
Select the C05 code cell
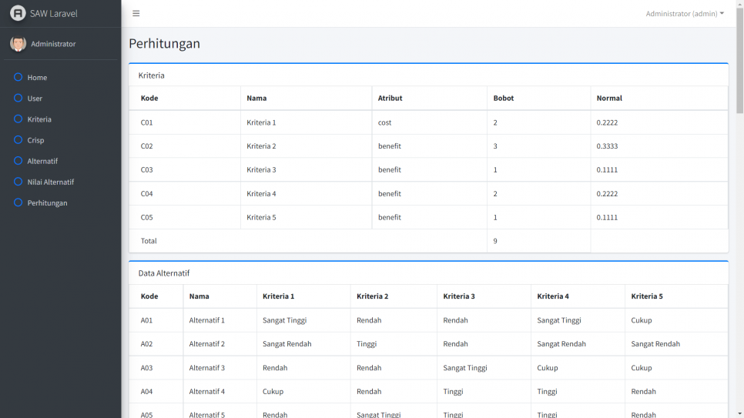click(146, 217)
